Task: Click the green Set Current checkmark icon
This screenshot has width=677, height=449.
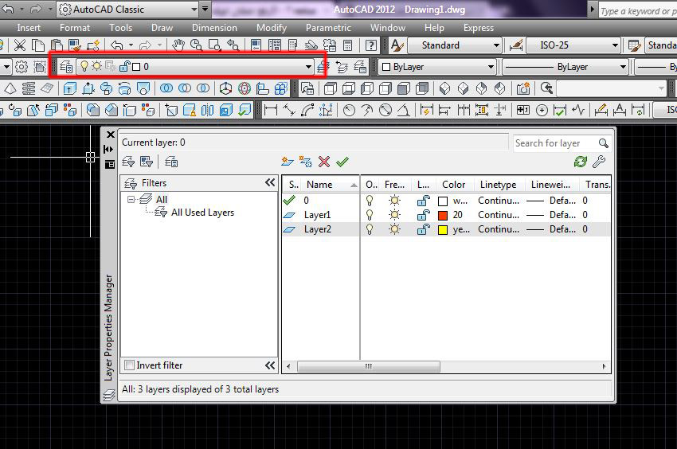Action: click(x=342, y=162)
